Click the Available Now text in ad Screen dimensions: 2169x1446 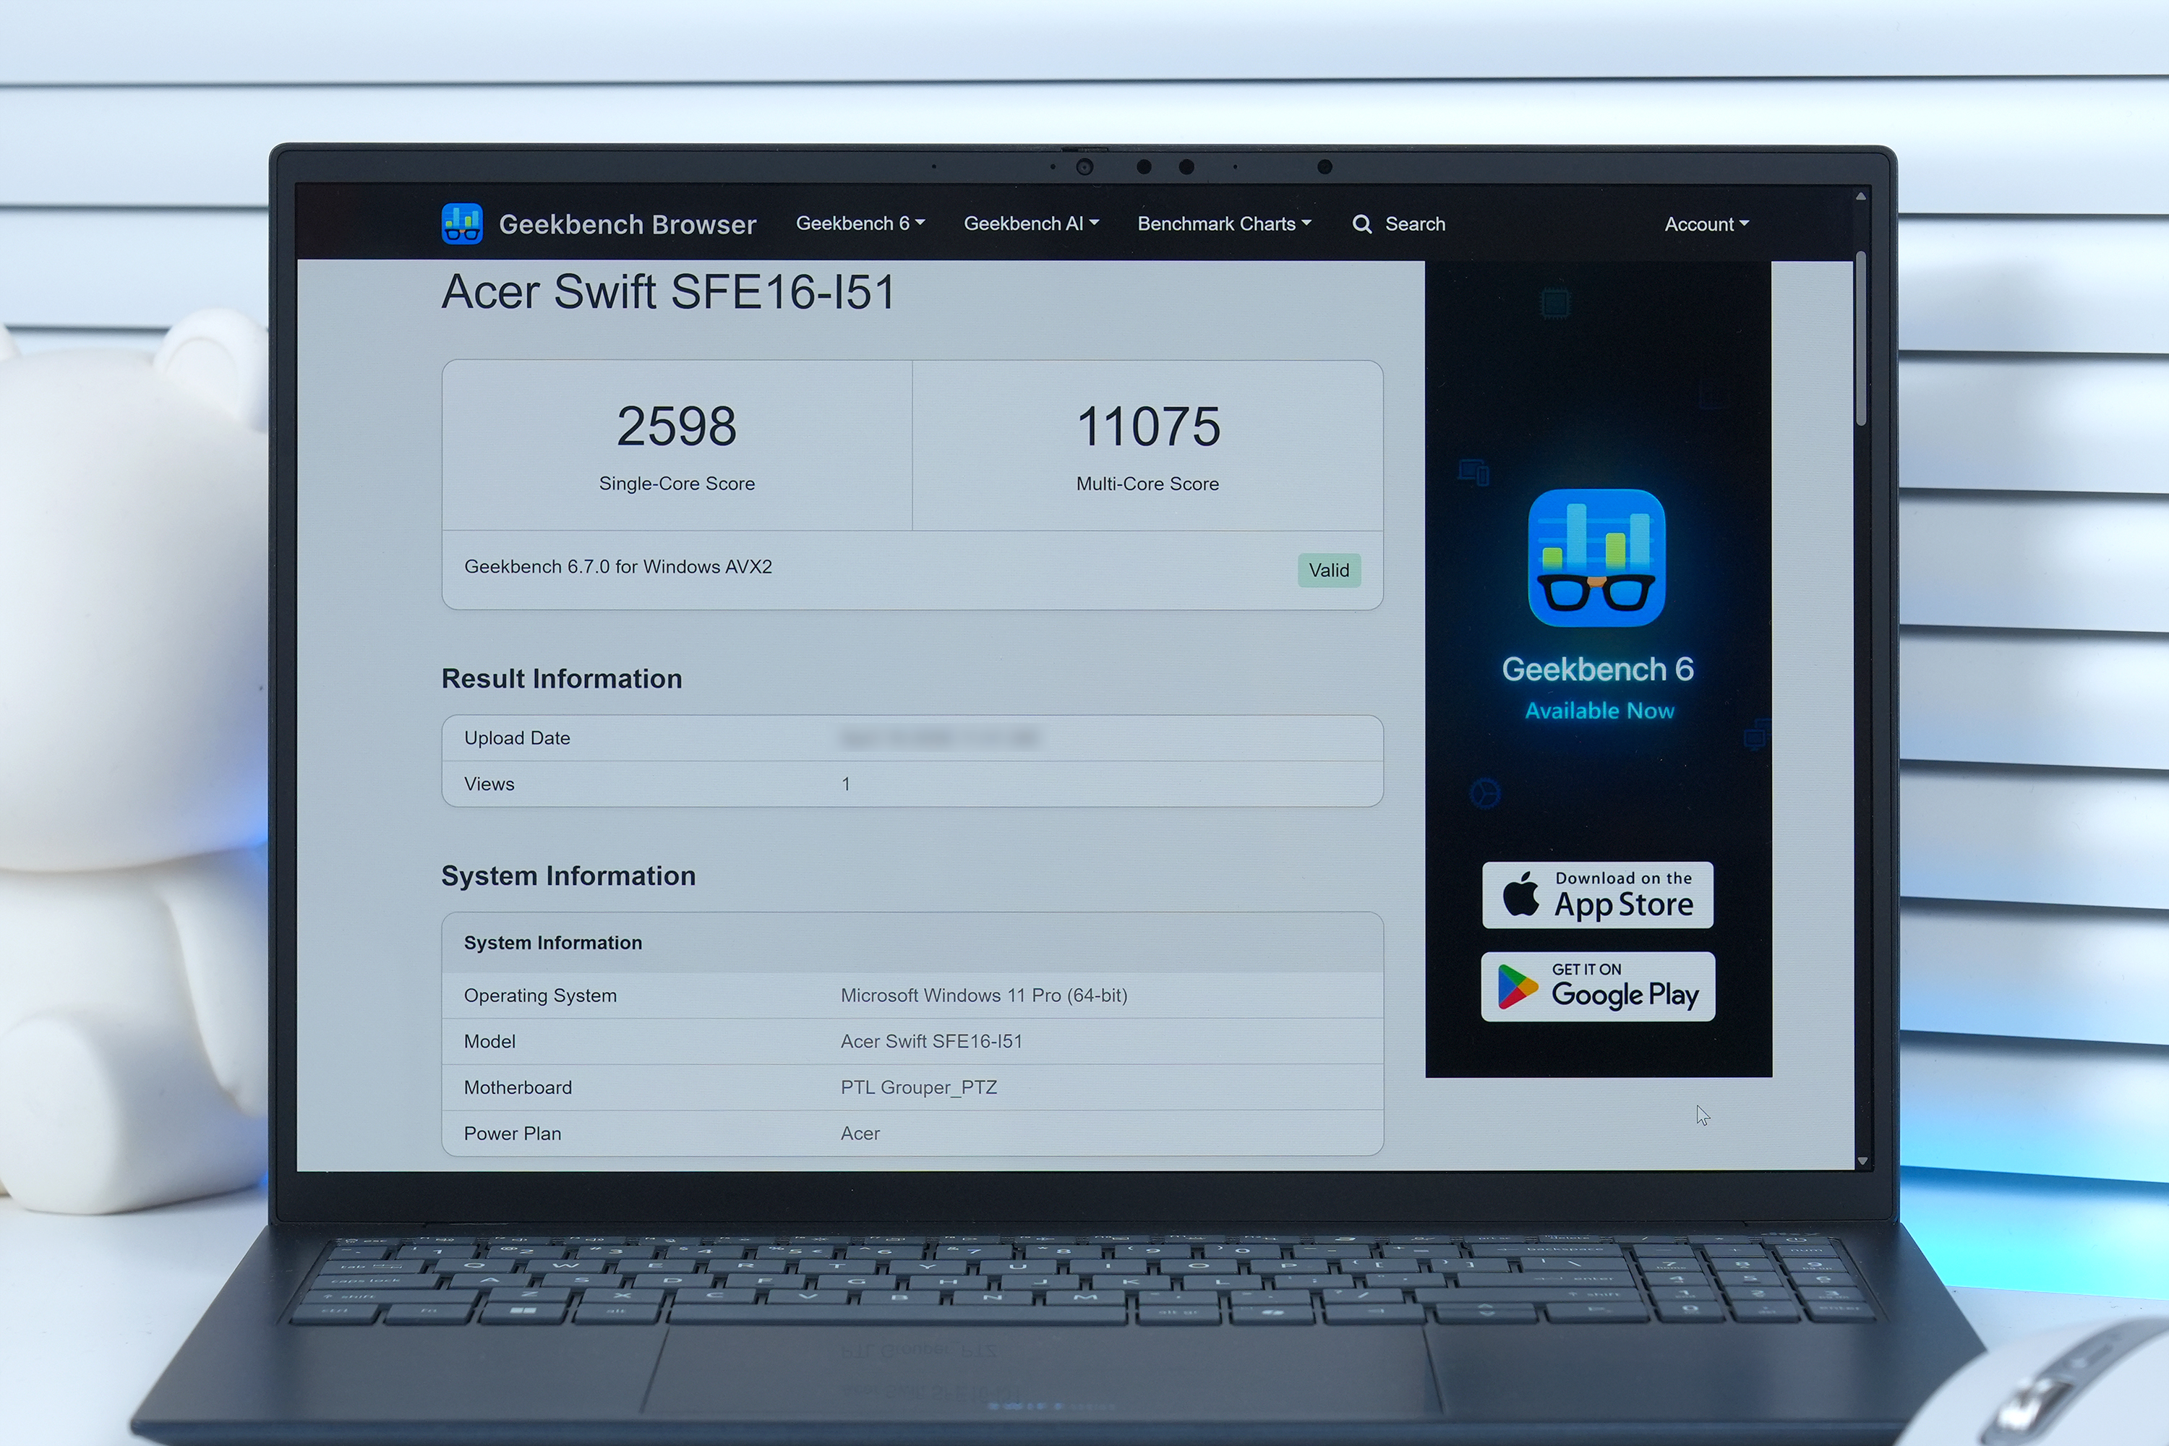tap(1599, 710)
